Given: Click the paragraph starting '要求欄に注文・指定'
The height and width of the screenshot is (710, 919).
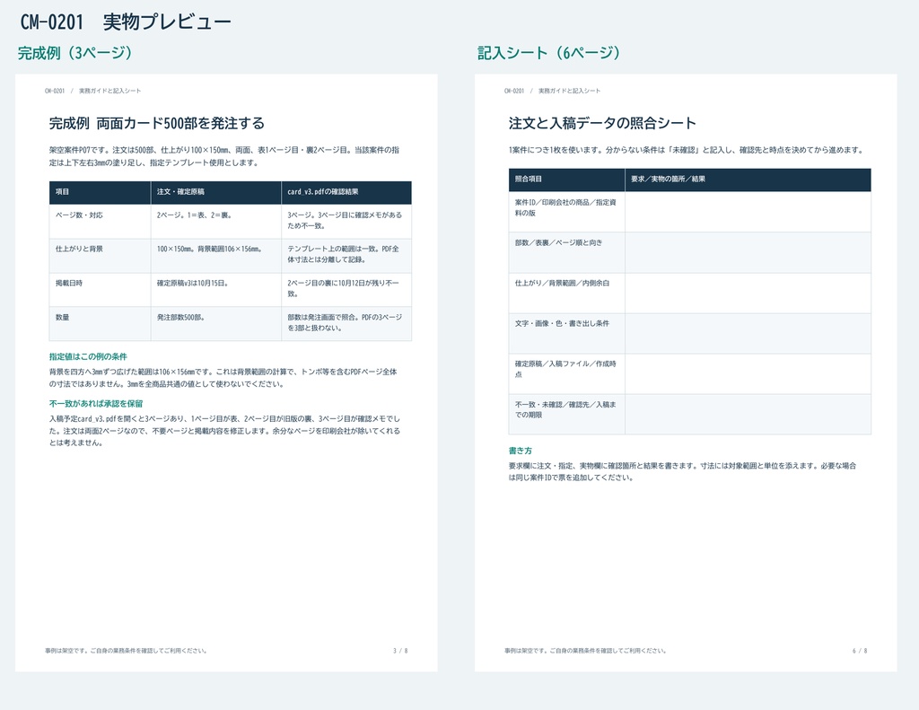Looking at the screenshot, I should [683, 471].
